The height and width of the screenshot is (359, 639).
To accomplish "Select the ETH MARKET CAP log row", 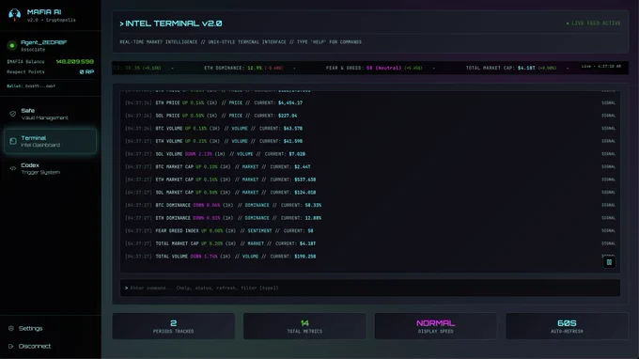I will coord(370,179).
